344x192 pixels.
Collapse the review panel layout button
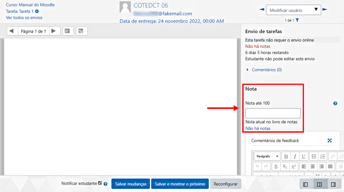coord(305,184)
